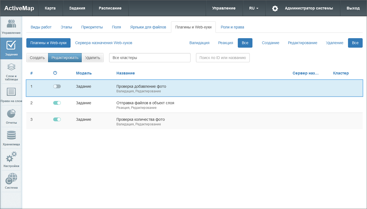The image size is (367, 209).
Task: Open the Расписание menu item
Action: 110,8
